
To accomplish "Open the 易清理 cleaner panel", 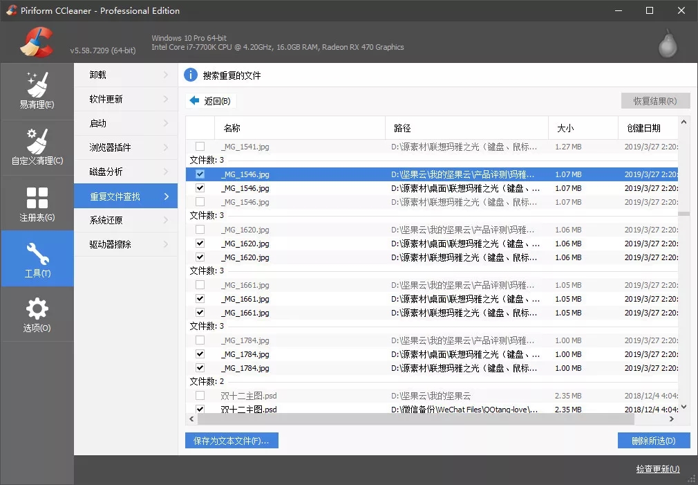I will tap(37, 90).
